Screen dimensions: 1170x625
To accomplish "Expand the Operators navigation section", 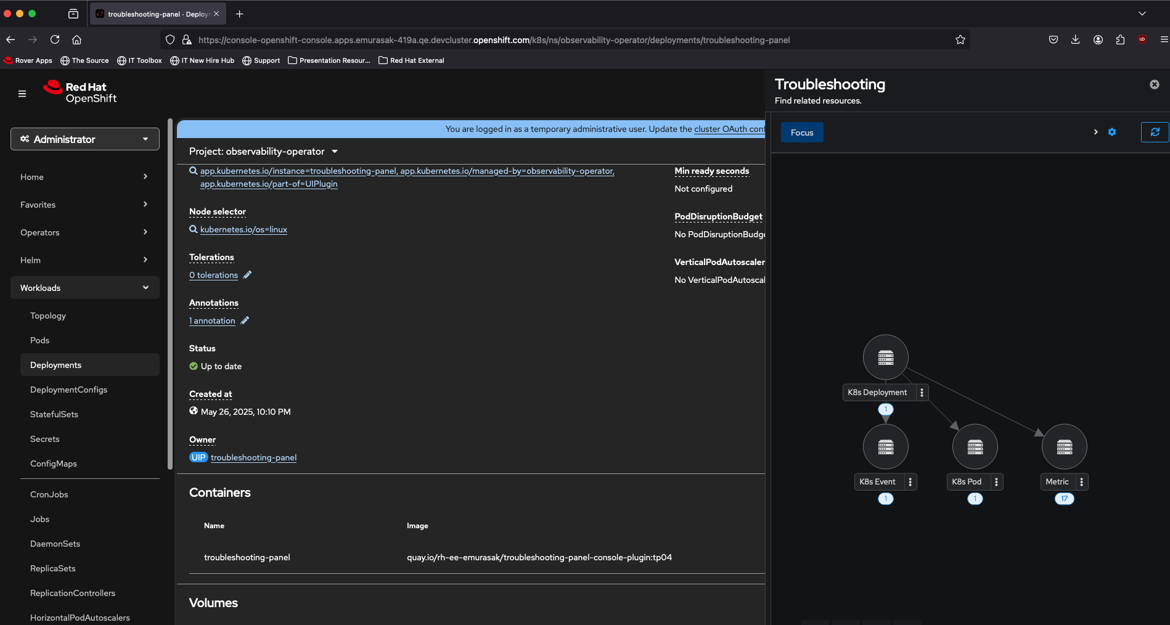I will pyautogui.click(x=85, y=232).
